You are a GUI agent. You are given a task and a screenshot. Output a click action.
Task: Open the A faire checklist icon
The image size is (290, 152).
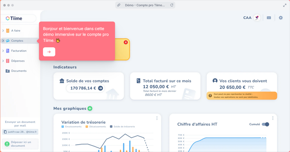(x=7, y=31)
